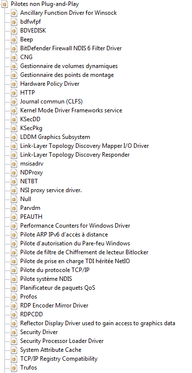The image size is (192, 373).
Task: Select Pilote d'autorisation du Pare-feu Windows
Action: tap(75, 243)
